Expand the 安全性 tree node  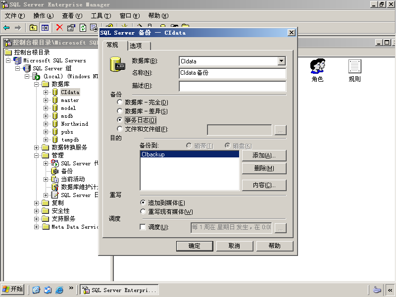point(36,211)
